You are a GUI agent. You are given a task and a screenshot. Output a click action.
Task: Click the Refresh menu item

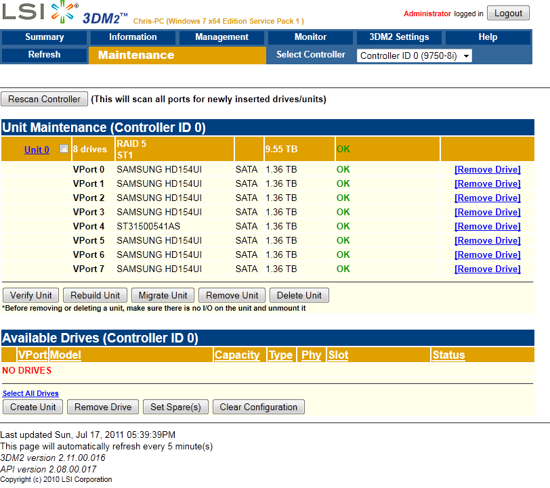pos(45,55)
